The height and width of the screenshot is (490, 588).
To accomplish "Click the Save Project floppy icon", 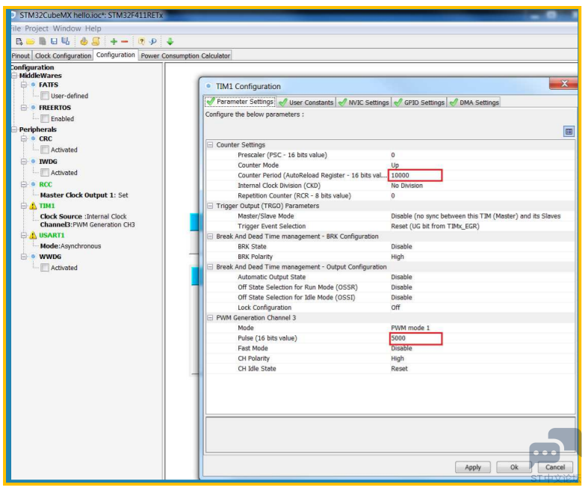I will point(54,42).
